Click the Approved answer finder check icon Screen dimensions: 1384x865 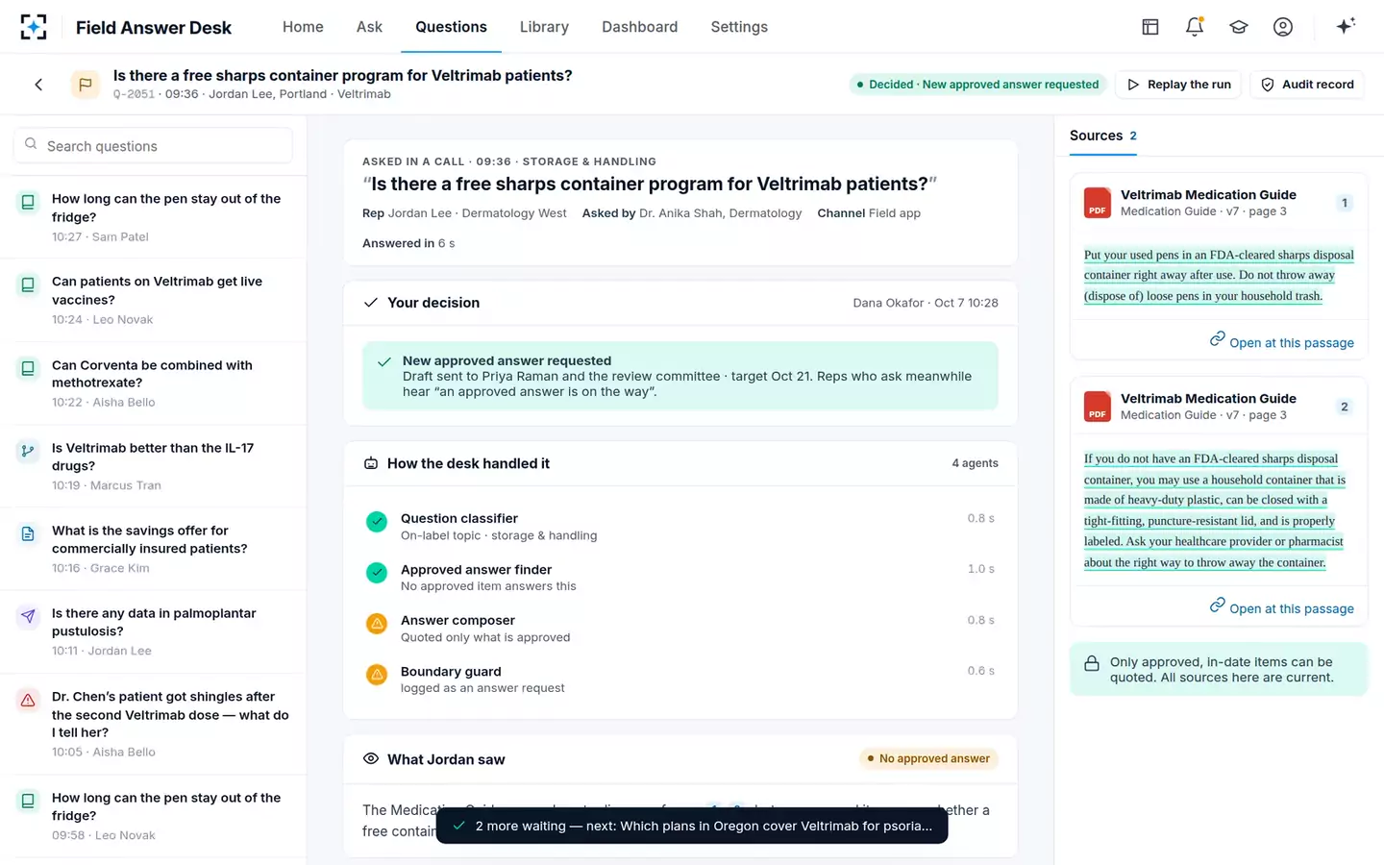coord(377,573)
